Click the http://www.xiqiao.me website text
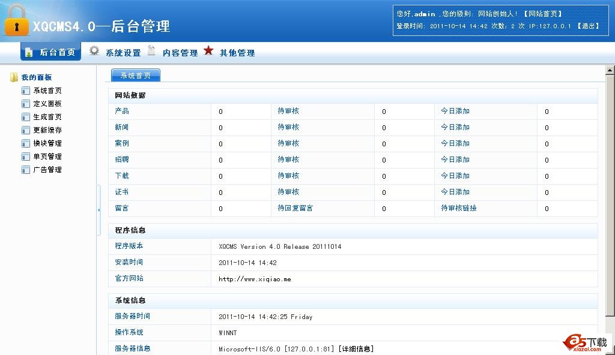Image resolution: width=615 pixels, height=355 pixels. point(255,279)
